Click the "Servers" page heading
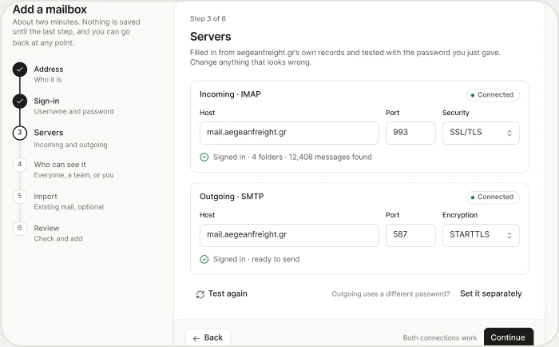 (210, 37)
